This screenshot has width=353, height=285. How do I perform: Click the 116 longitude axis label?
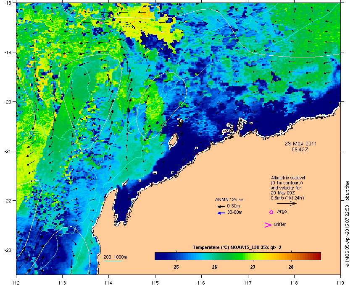201,282
